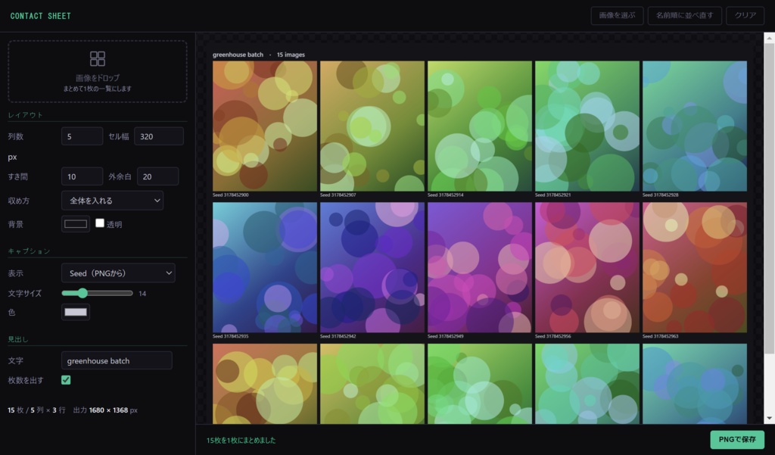775x455 pixels.
Task: Click the 見出し section heading
Action: tap(18, 339)
